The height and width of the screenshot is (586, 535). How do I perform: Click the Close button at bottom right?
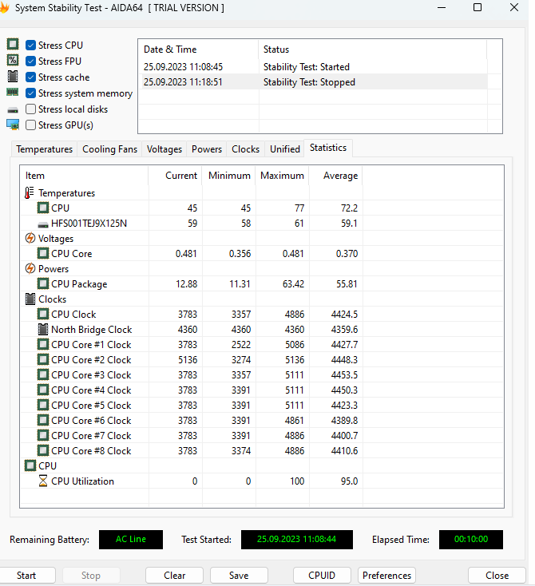point(497,575)
